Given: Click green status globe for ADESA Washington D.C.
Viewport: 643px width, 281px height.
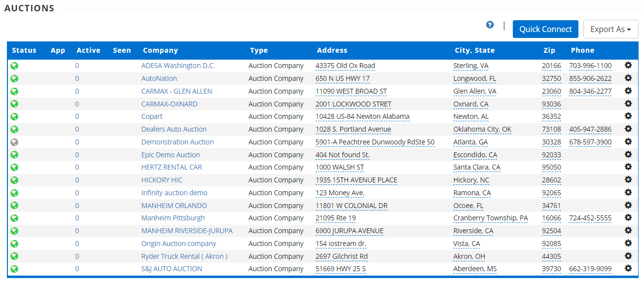Looking at the screenshot, I should click(14, 66).
